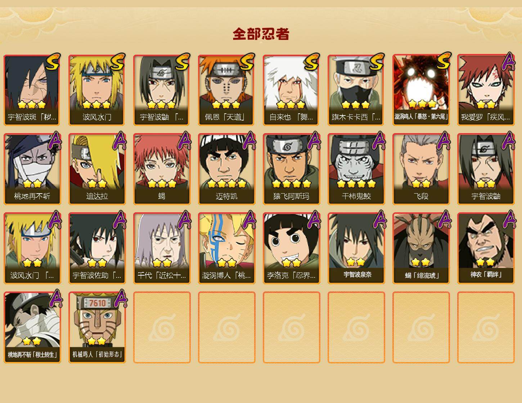Image resolution: width=522 pixels, height=403 pixels.
Task: Click the 桃地再不斩 card with blue headband
Action: click(32, 169)
